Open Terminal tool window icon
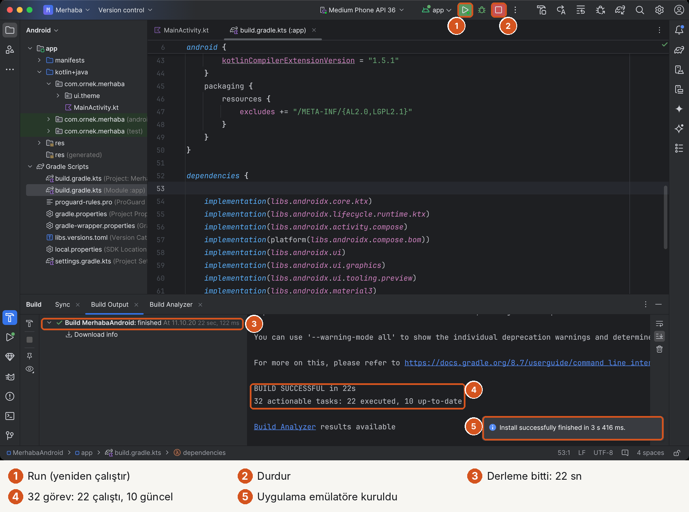The width and height of the screenshot is (689, 512). click(10, 416)
